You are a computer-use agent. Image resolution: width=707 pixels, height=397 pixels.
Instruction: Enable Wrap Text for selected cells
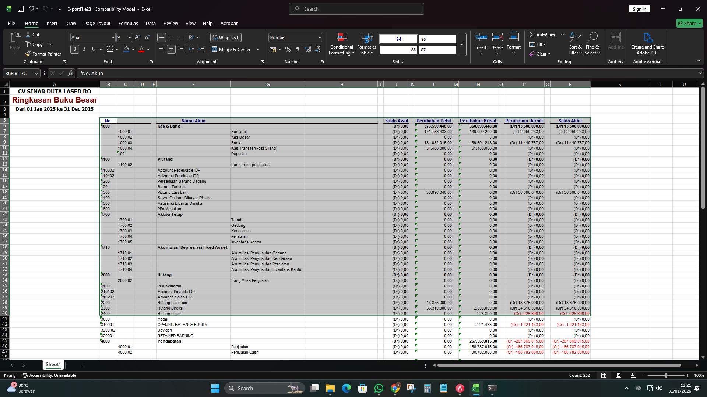pyautogui.click(x=226, y=37)
